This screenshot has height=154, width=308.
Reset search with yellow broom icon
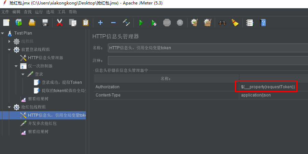235,23
